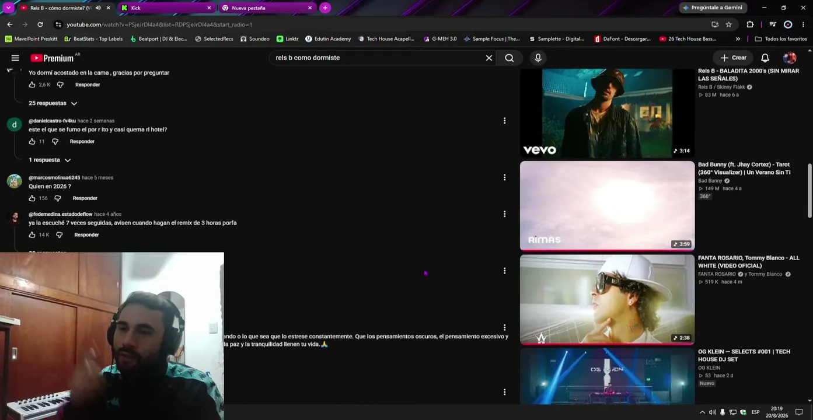Open the Windows notification center icon

(799, 412)
